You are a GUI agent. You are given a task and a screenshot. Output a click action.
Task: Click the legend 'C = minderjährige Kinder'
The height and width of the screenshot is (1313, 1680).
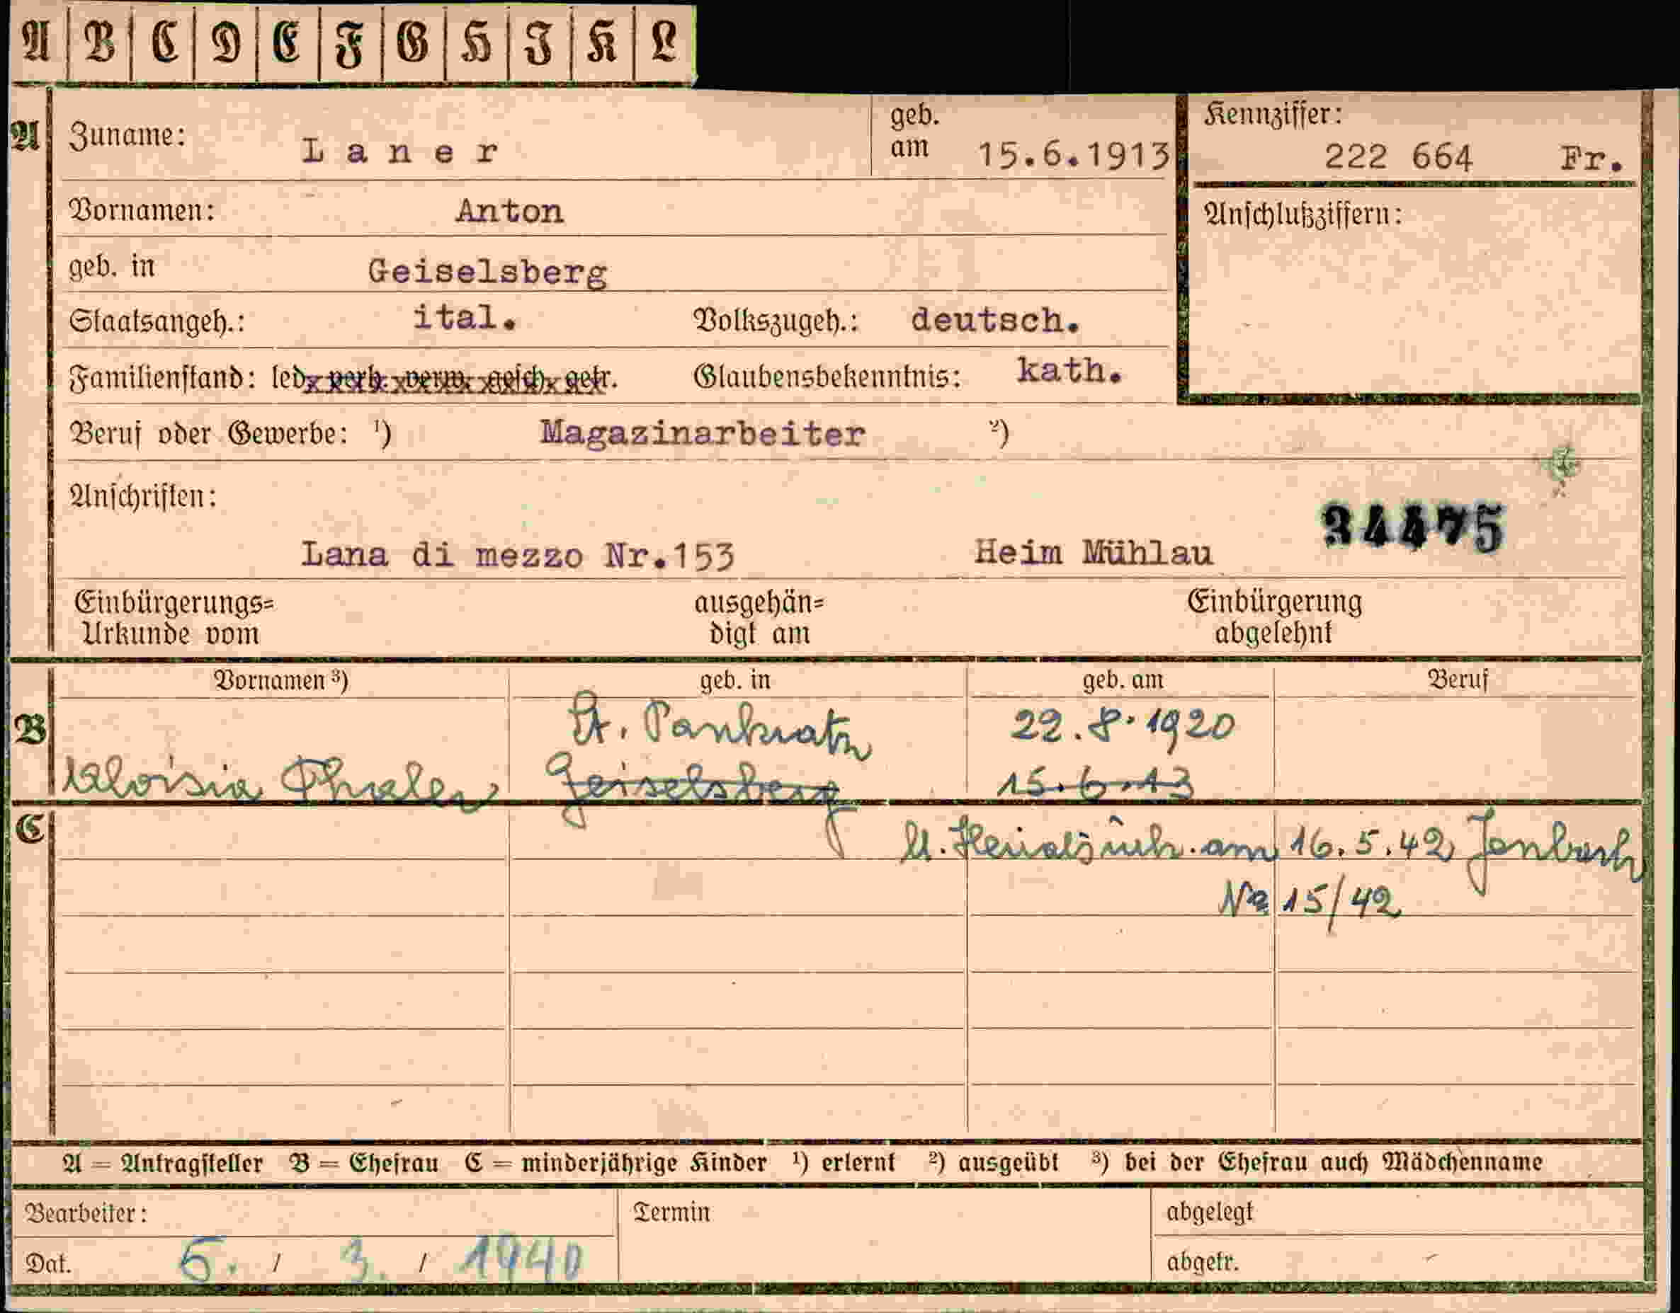(x=616, y=1163)
